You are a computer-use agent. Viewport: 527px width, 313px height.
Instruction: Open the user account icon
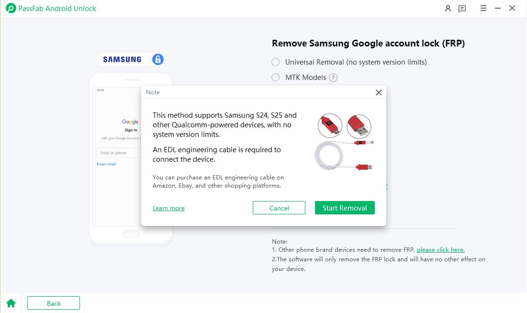click(448, 8)
